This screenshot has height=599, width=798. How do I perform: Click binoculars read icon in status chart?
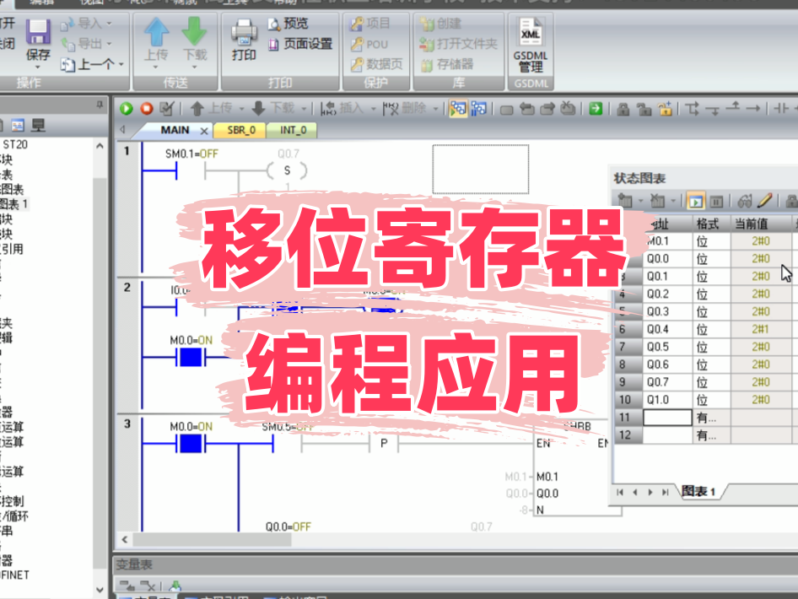[744, 202]
